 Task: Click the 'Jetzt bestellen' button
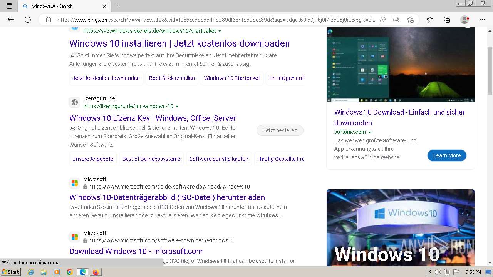point(280,130)
